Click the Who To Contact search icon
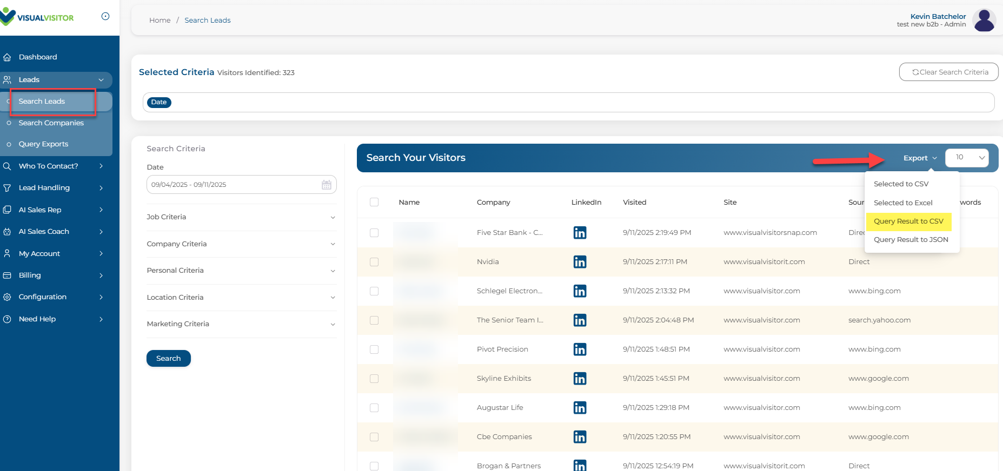Viewport: 1003px width, 471px height. [7, 166]
